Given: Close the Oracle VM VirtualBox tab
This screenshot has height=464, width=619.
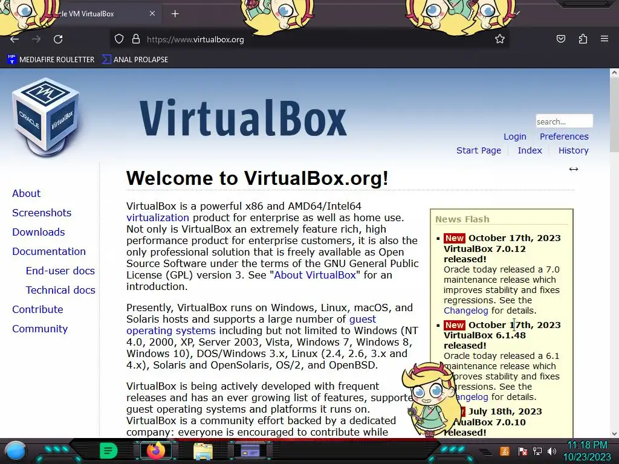Looking at the screenshot, I should pyautogui.click(x=152, y=13).
